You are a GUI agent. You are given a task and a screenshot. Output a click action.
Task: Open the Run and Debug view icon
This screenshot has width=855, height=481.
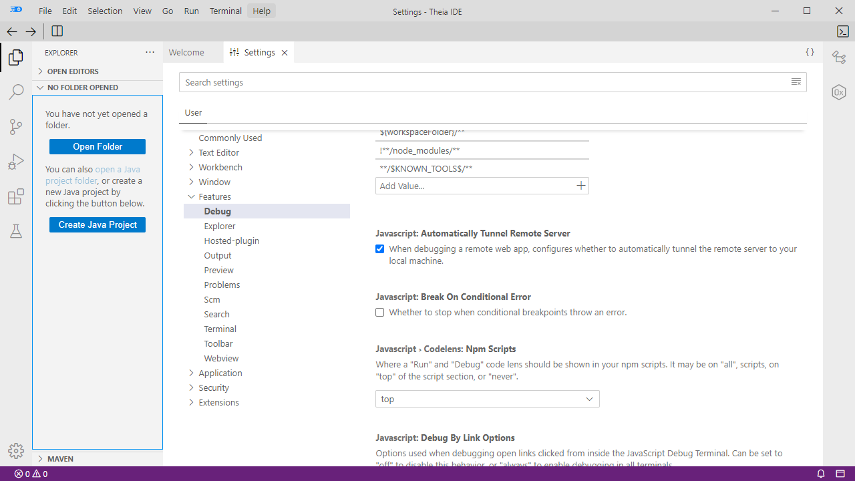click(x=16, y=162)
